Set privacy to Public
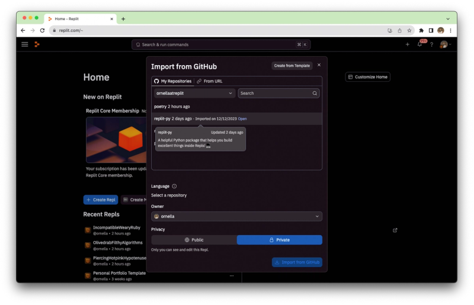 click(194, 240)
